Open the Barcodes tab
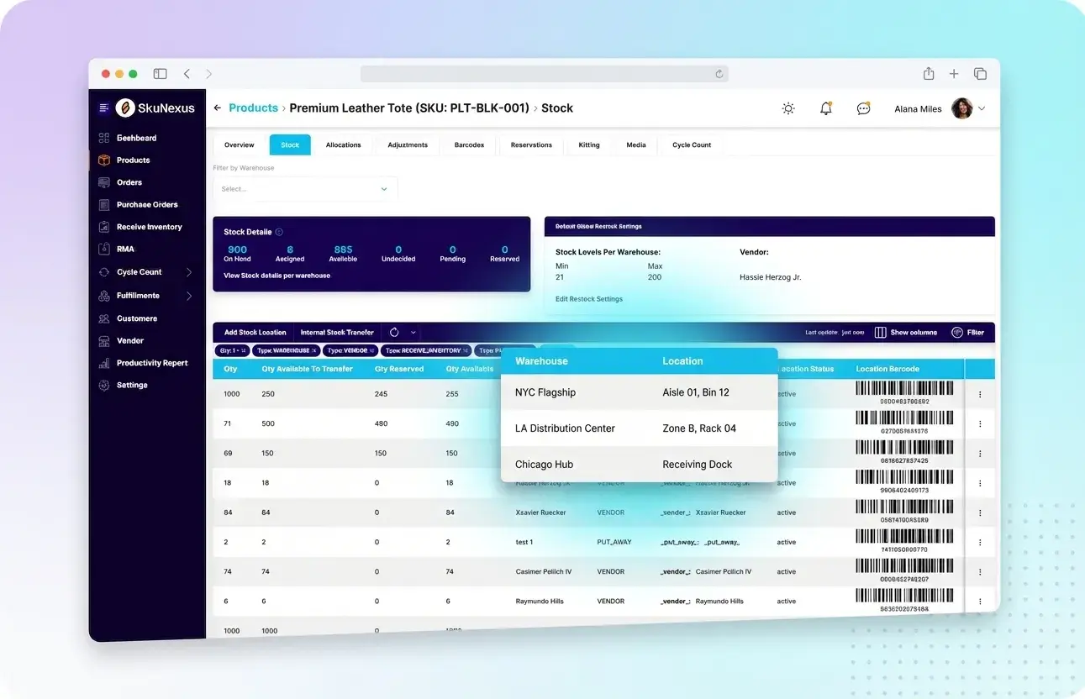1085x699 pixels. [x=468, y=144]
